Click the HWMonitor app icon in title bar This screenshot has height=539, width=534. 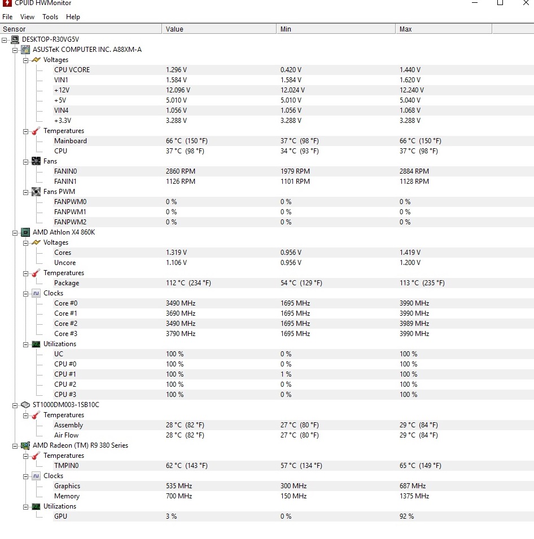pyautogui.click(x=7, y=3)
